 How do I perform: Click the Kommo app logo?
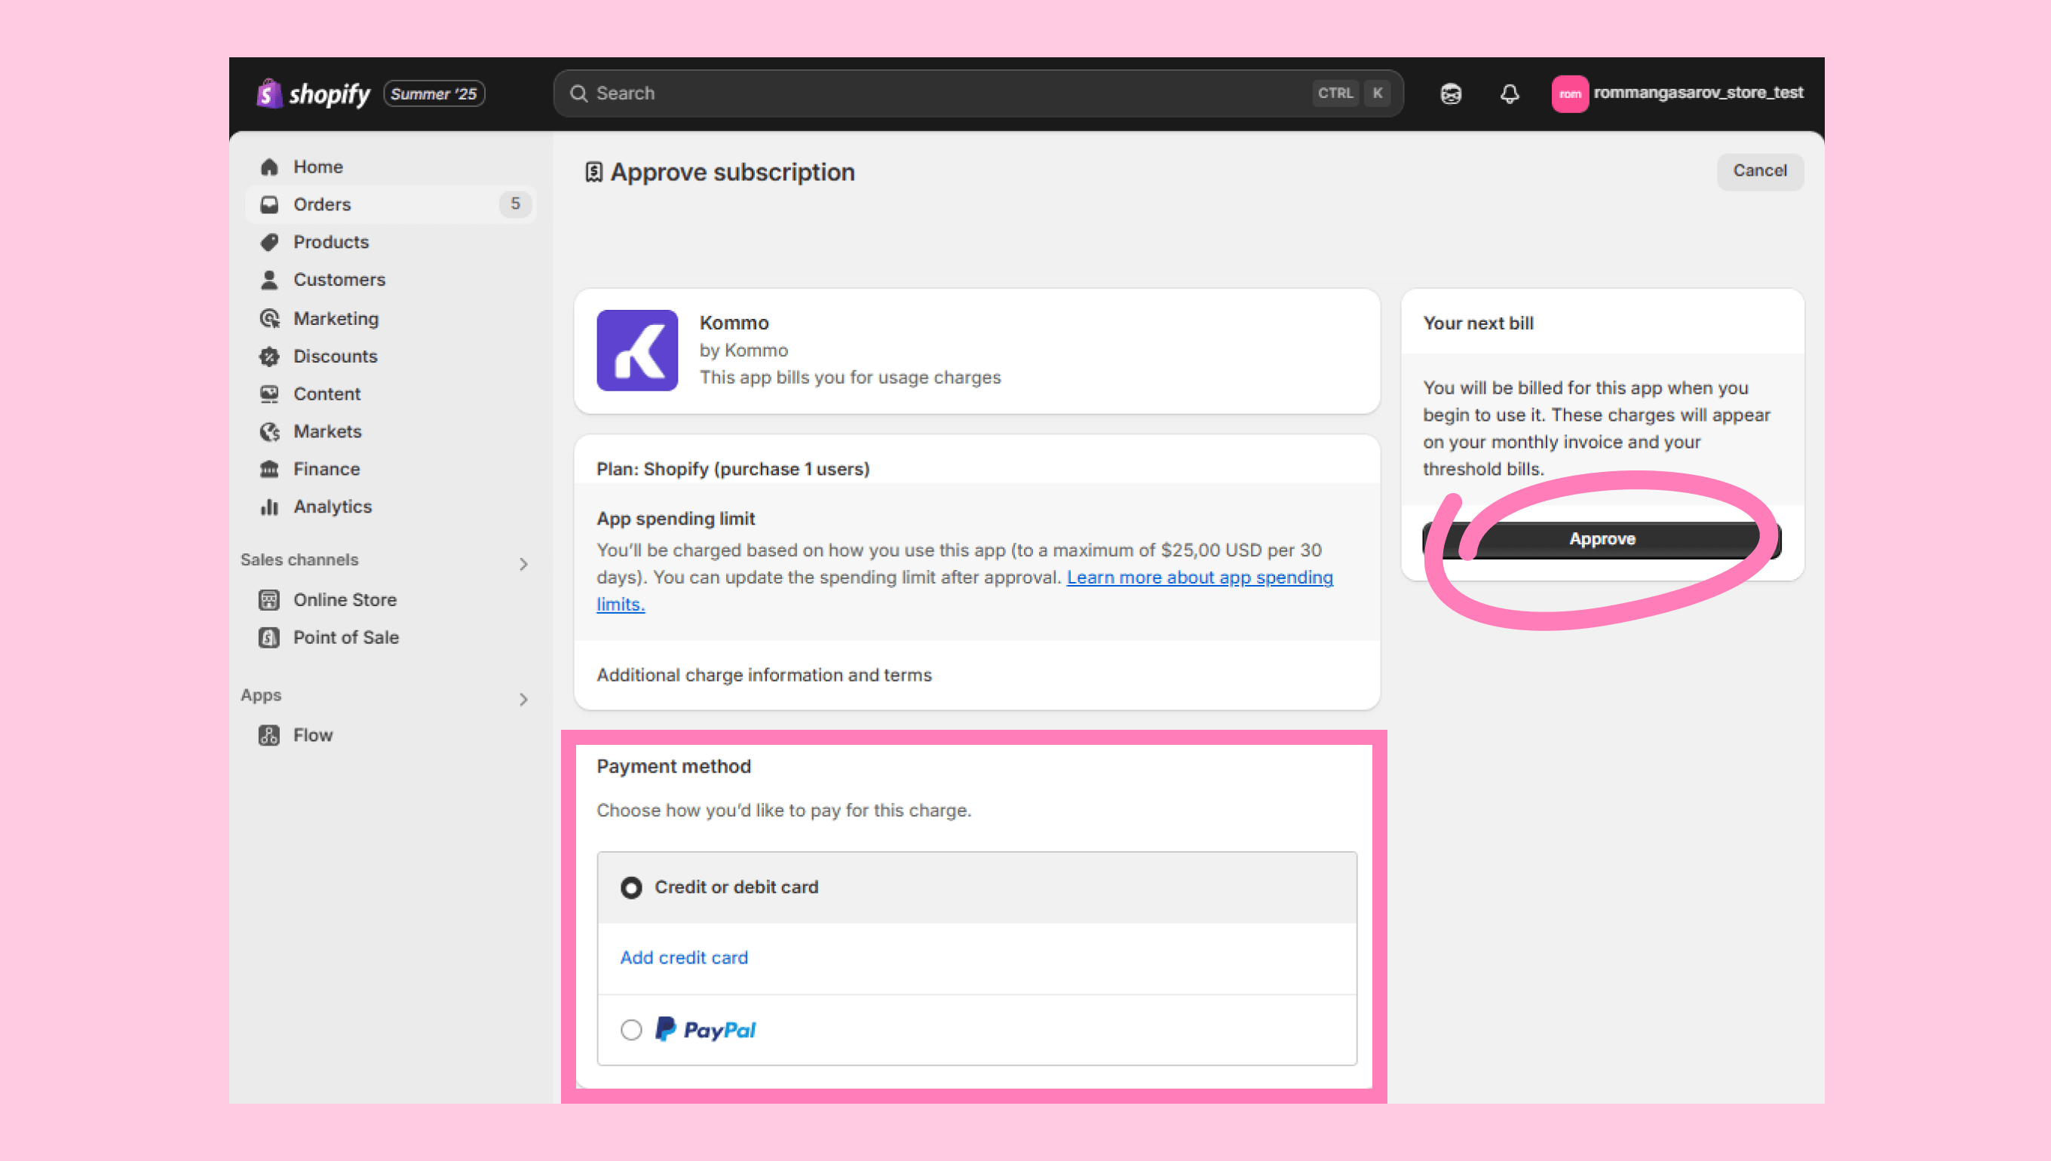point(637,350)
